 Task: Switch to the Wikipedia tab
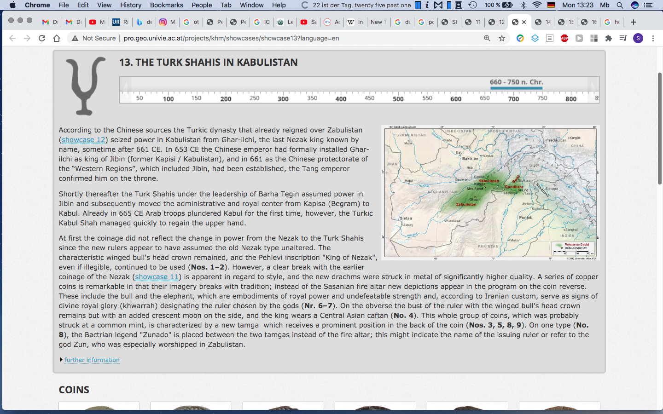point(355,22)
